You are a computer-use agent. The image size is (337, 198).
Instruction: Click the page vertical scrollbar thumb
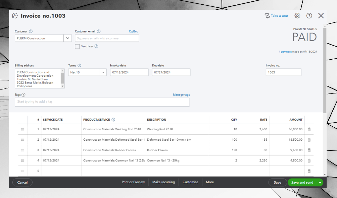coord(325,70)
